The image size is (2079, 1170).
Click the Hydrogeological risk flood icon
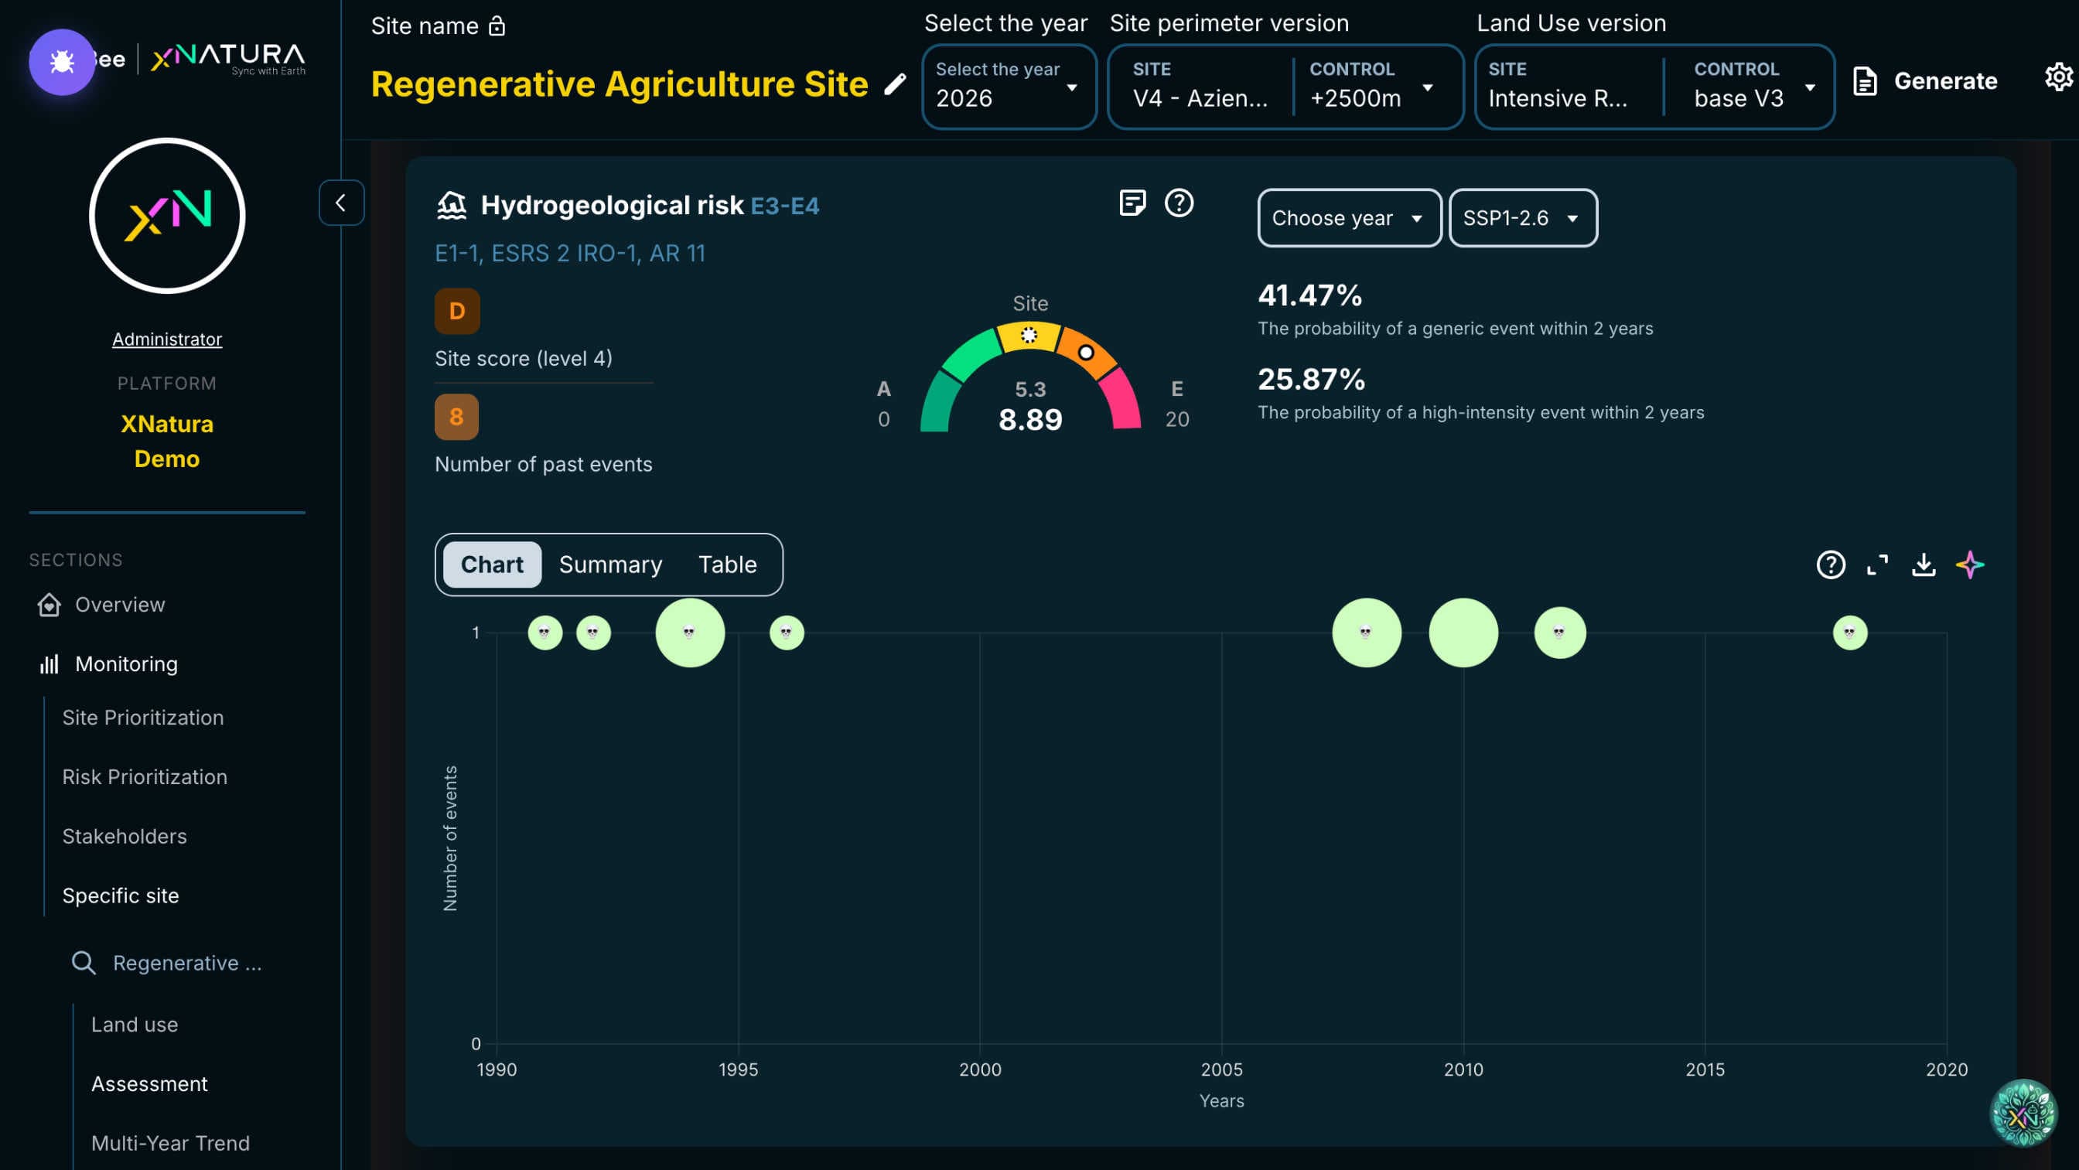click(x=451, y=205)
